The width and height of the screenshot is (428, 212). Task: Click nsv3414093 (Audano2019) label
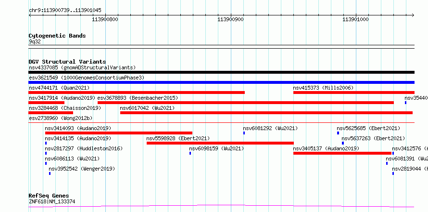pyautogui.click(x=78, y=128)
